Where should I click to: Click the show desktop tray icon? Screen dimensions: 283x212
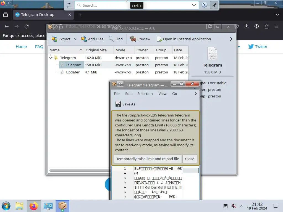(x=276, y=206)
